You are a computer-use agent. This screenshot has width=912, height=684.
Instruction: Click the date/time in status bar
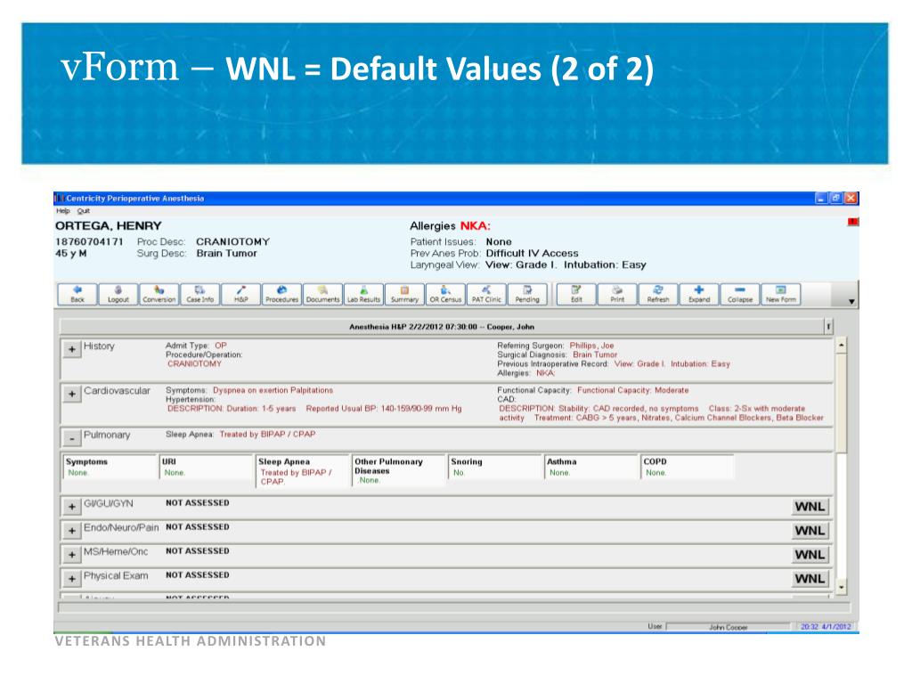[x=826, y=627]
